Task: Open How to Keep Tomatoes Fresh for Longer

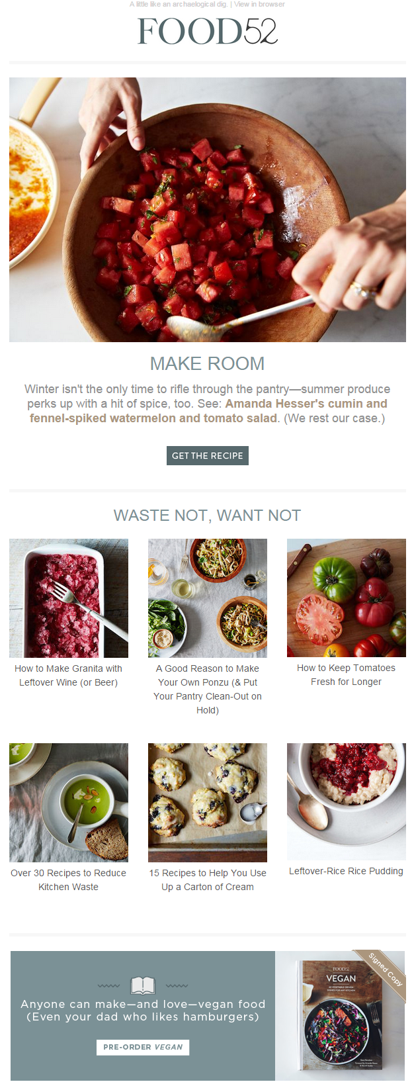Action: coord(347,674)
